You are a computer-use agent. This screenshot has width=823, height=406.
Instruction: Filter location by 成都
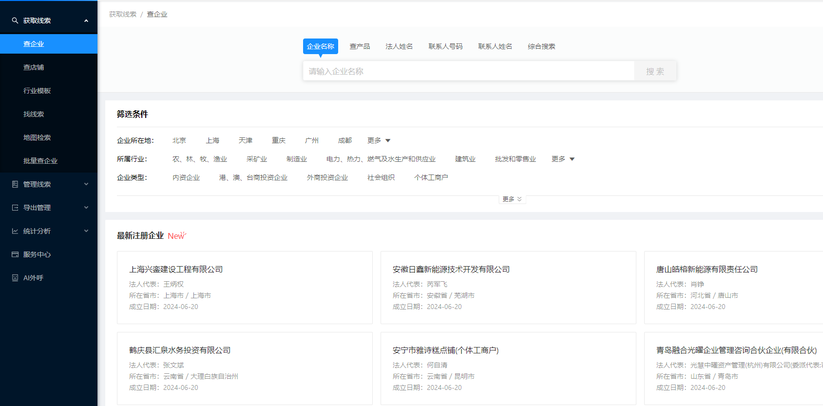coord(345,140)
